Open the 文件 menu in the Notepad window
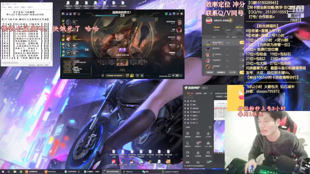The image size is (310, 174). (x=4, y=7)
